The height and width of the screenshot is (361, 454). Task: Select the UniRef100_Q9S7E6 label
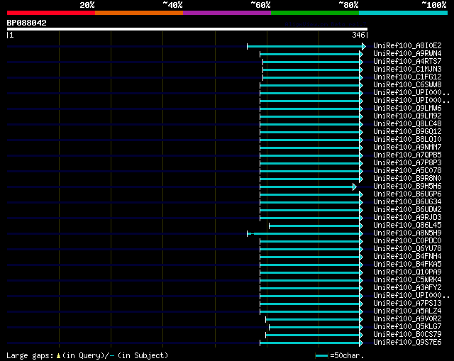coord(407,343)
